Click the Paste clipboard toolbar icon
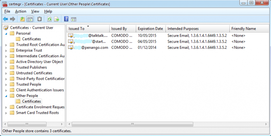271x136 pixels. point(40,19)
